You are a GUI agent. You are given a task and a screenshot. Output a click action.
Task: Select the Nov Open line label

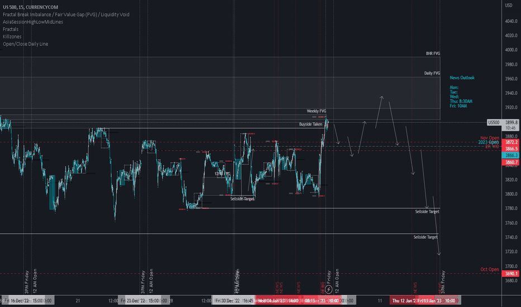pos(490,138)
